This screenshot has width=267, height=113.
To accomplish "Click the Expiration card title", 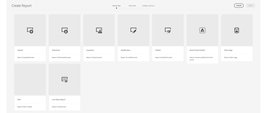I will click(90, 50).
